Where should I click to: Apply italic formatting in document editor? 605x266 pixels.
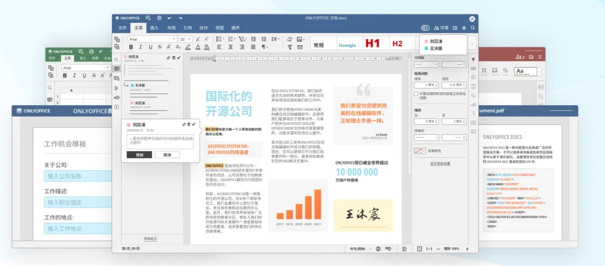tap(140, 47)
